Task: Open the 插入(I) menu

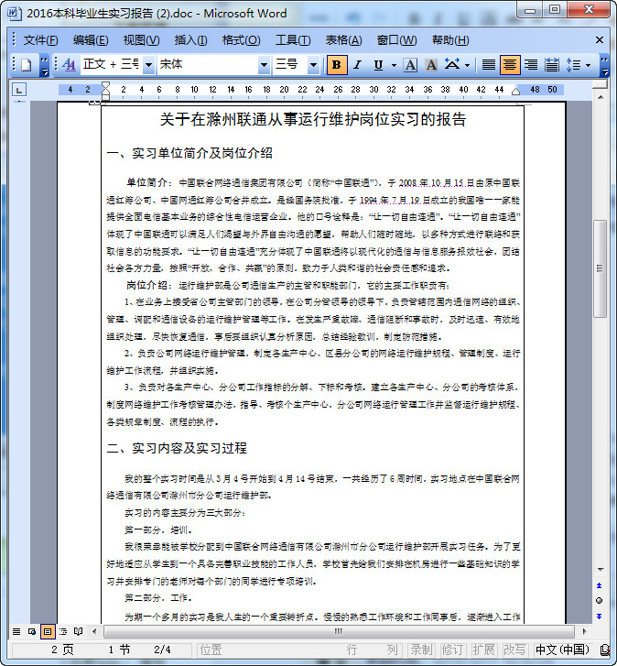Action: click(x=191, y=40)
